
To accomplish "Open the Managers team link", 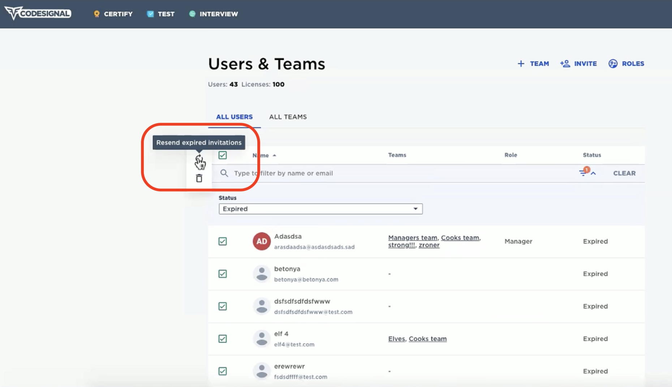I will 412,238.
